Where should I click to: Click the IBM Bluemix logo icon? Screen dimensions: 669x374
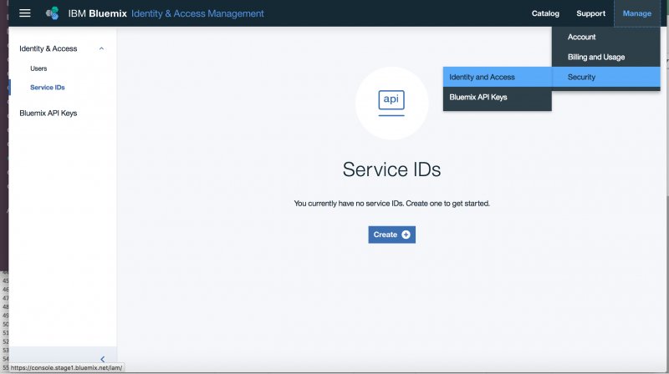(x=53, y=13)
